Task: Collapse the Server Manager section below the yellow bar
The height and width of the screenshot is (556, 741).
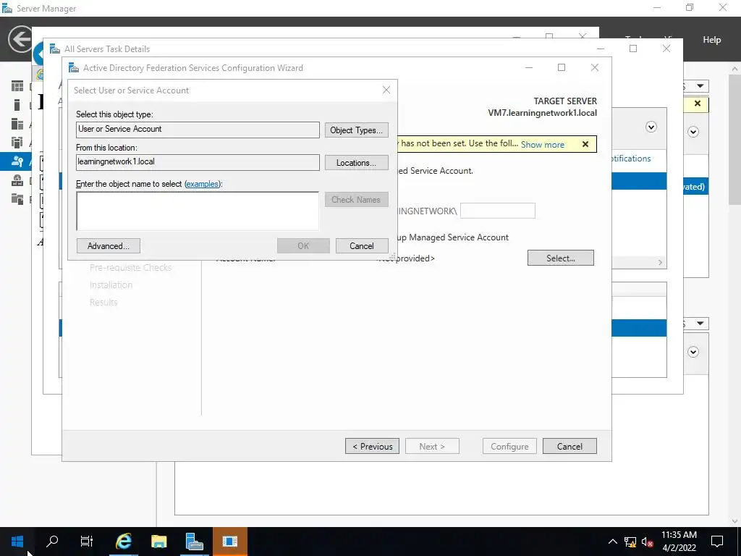Action: (693, 132)
